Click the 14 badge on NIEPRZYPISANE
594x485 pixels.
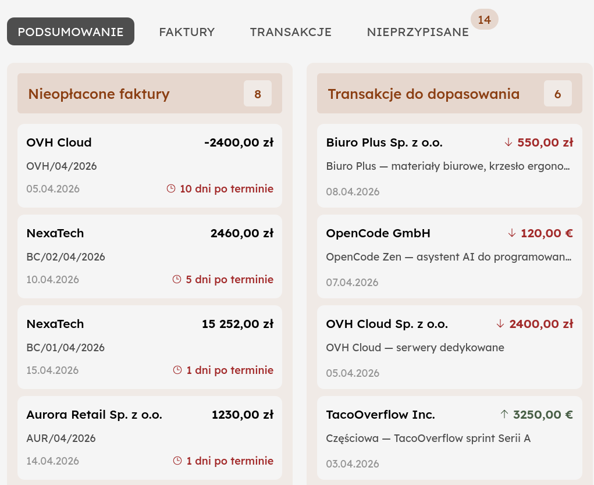pyautogui.click(x=484, y=19)
